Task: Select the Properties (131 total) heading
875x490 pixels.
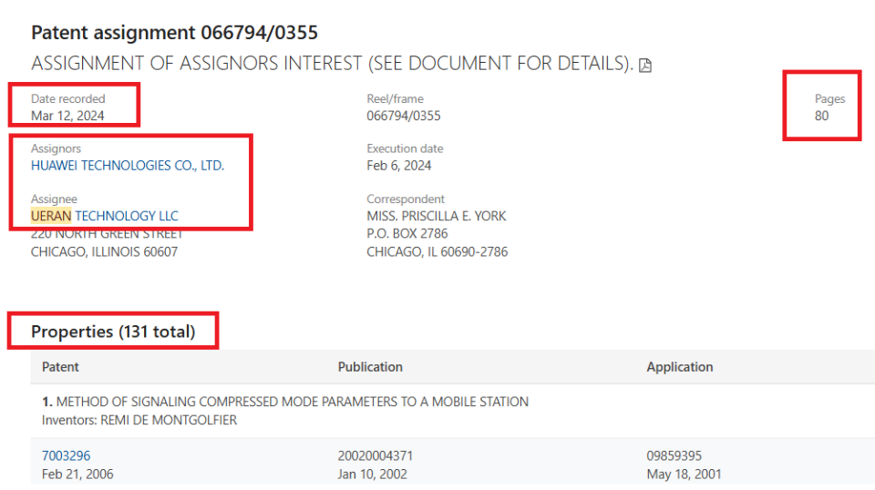Action: tap(113, 332)
